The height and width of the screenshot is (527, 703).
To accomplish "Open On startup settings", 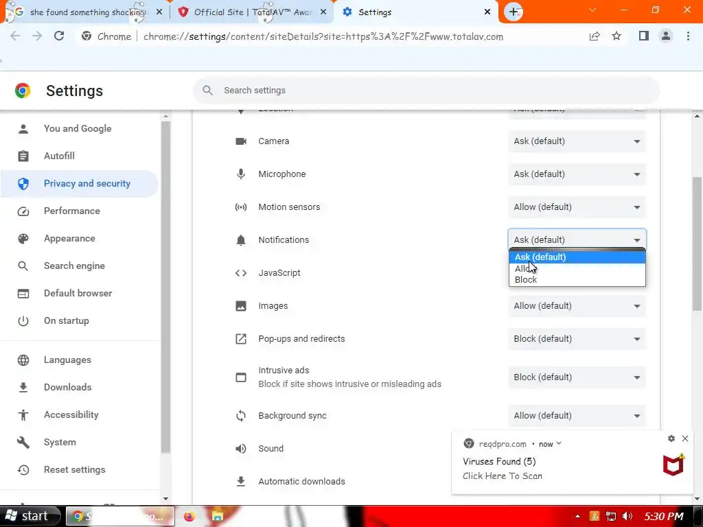I will (x=67, y=321).
